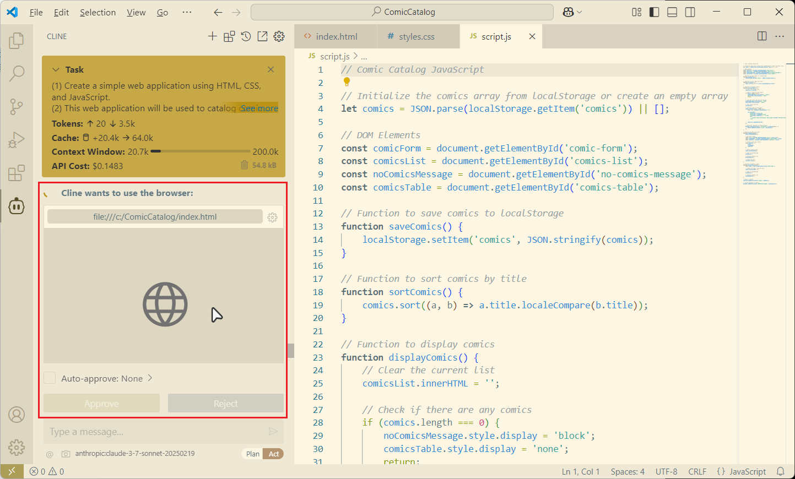Image resolution: width=795 pixels, height=479 pixels.
Task: Open the Copilot dropdown in title bar
Action: [x=572, y=12]
